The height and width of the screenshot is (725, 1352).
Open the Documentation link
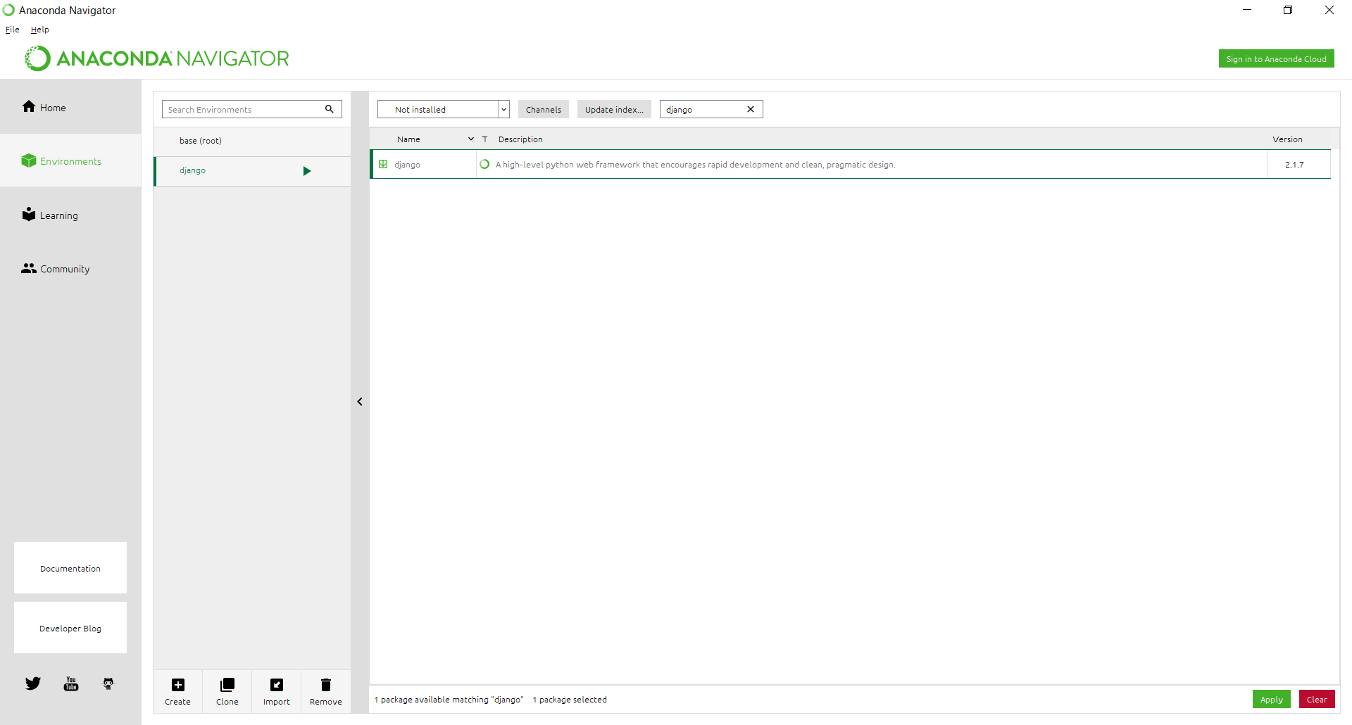pyautogui.click(x=70, y=568)
